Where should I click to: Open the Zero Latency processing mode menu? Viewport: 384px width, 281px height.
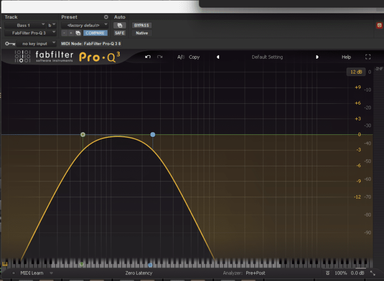[x=139, y=273]
